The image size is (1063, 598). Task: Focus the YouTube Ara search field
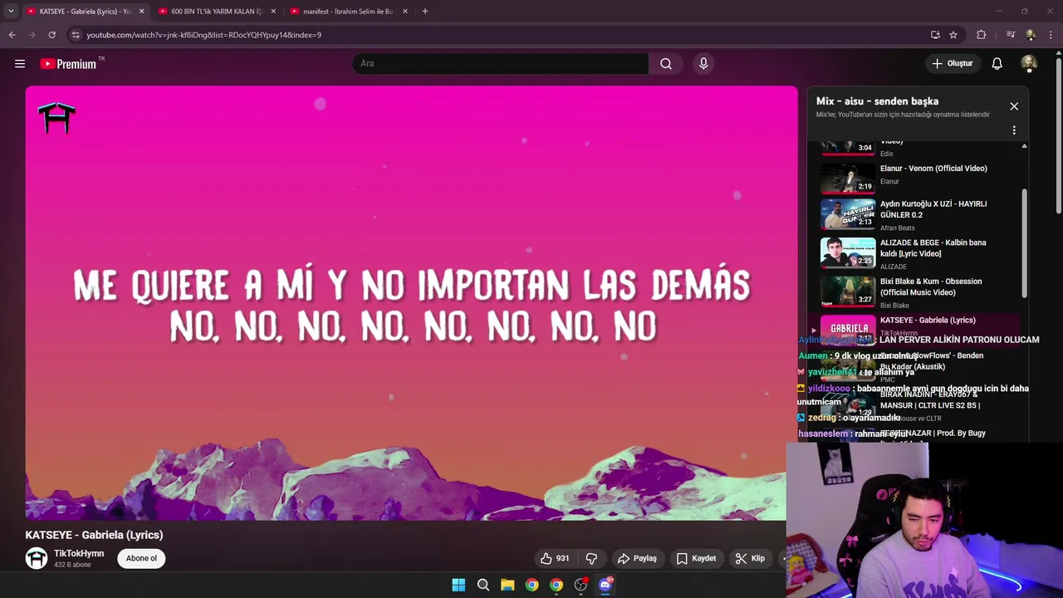click(x=501, y=64)
